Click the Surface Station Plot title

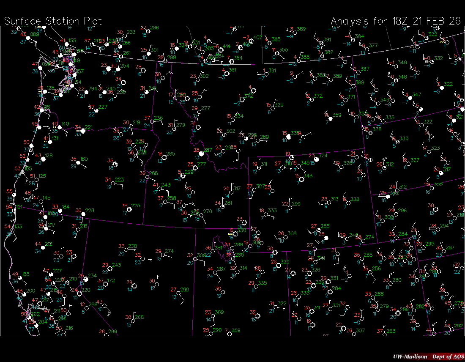pyautogui.click(x=53, y=21)
